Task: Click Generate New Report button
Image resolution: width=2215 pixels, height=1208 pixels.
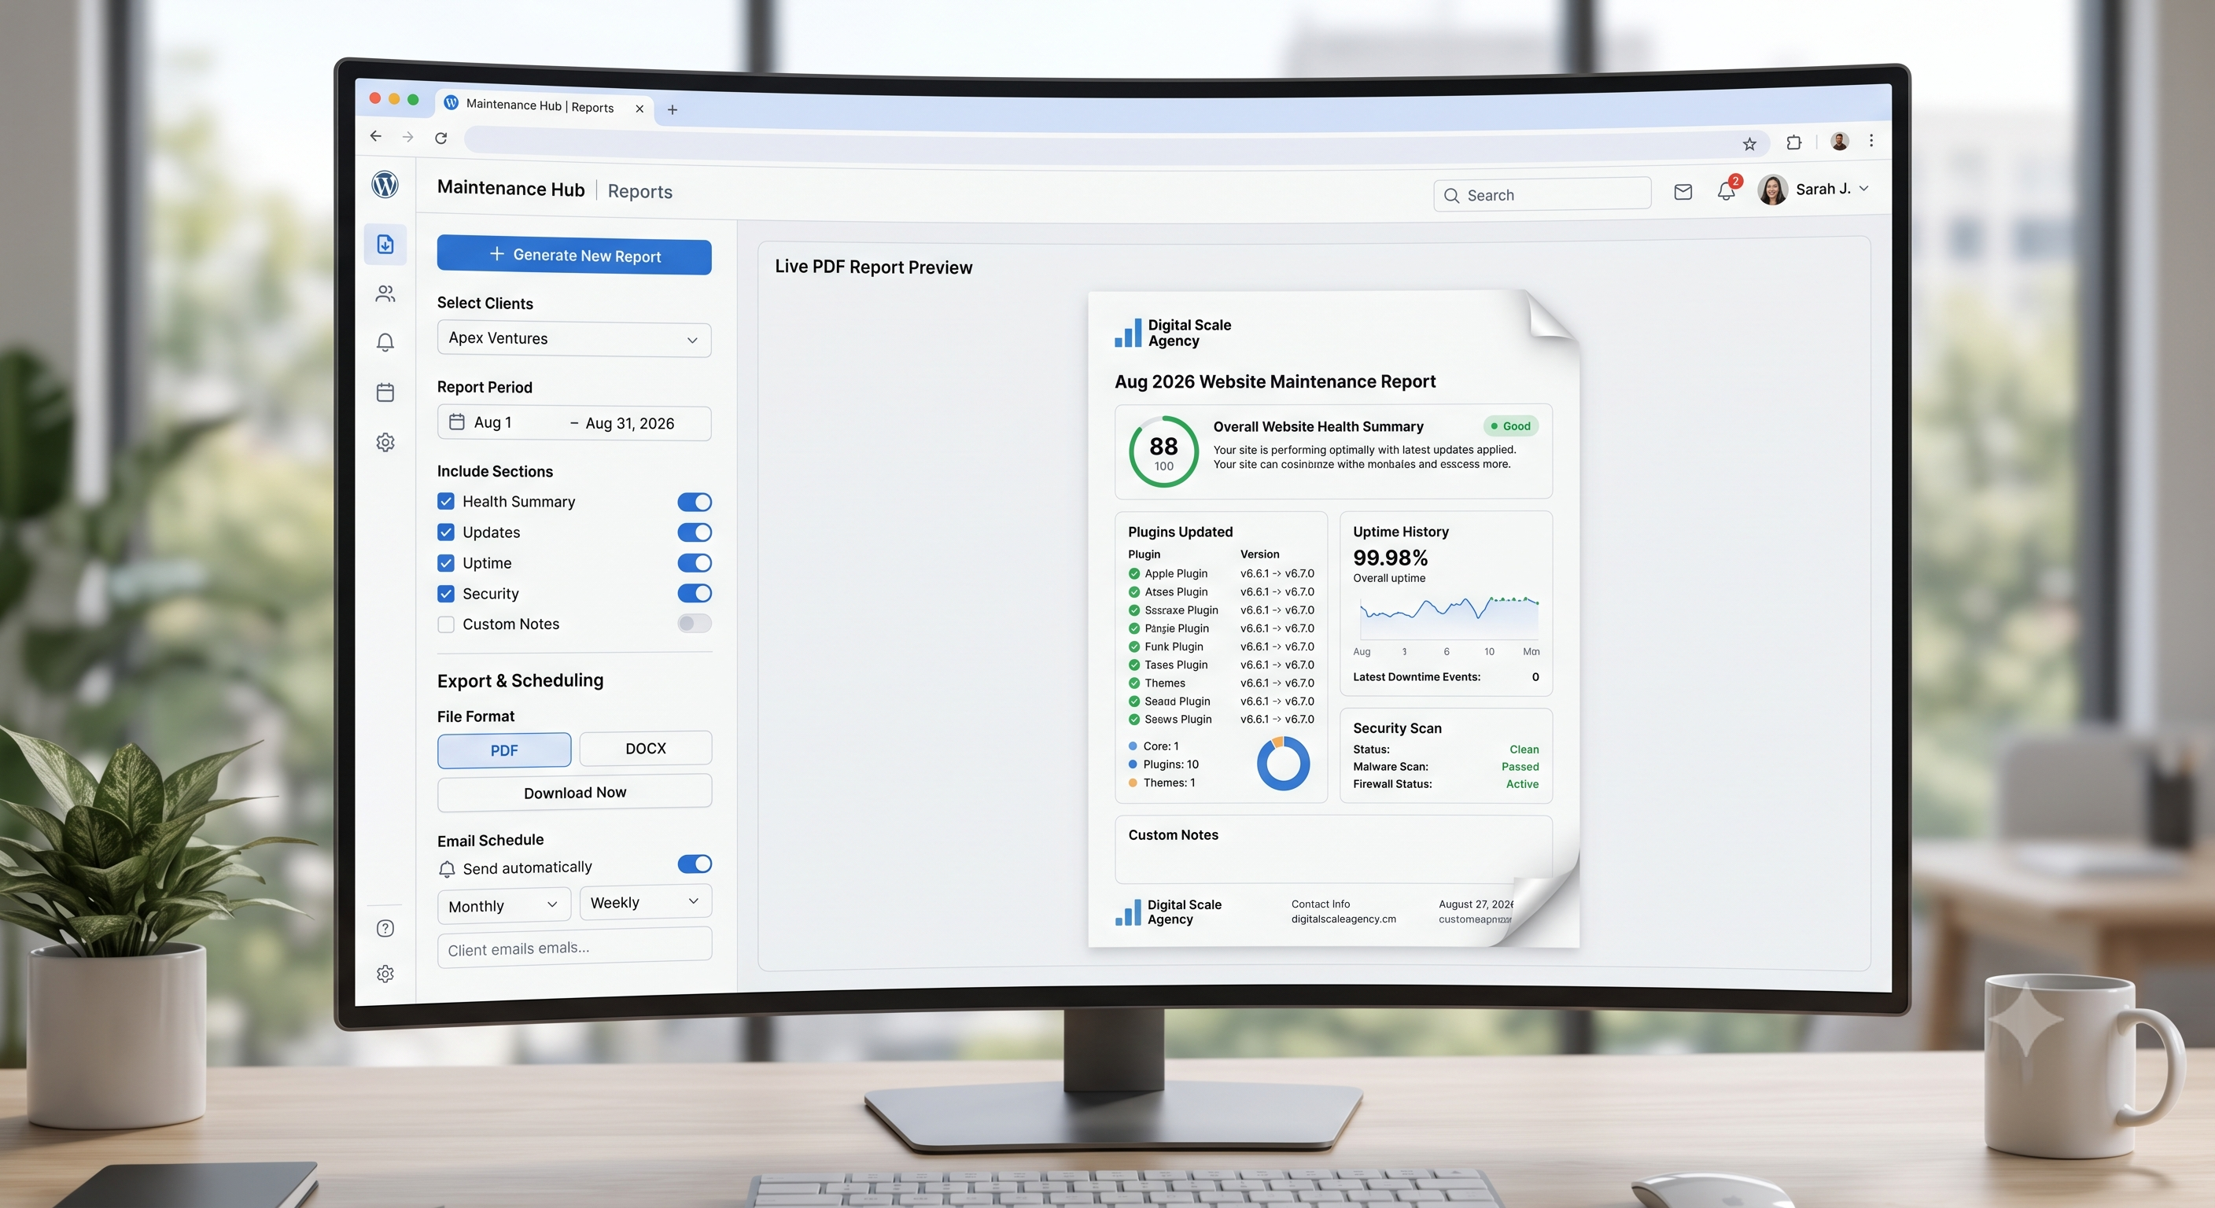Action: pos(573,256)
